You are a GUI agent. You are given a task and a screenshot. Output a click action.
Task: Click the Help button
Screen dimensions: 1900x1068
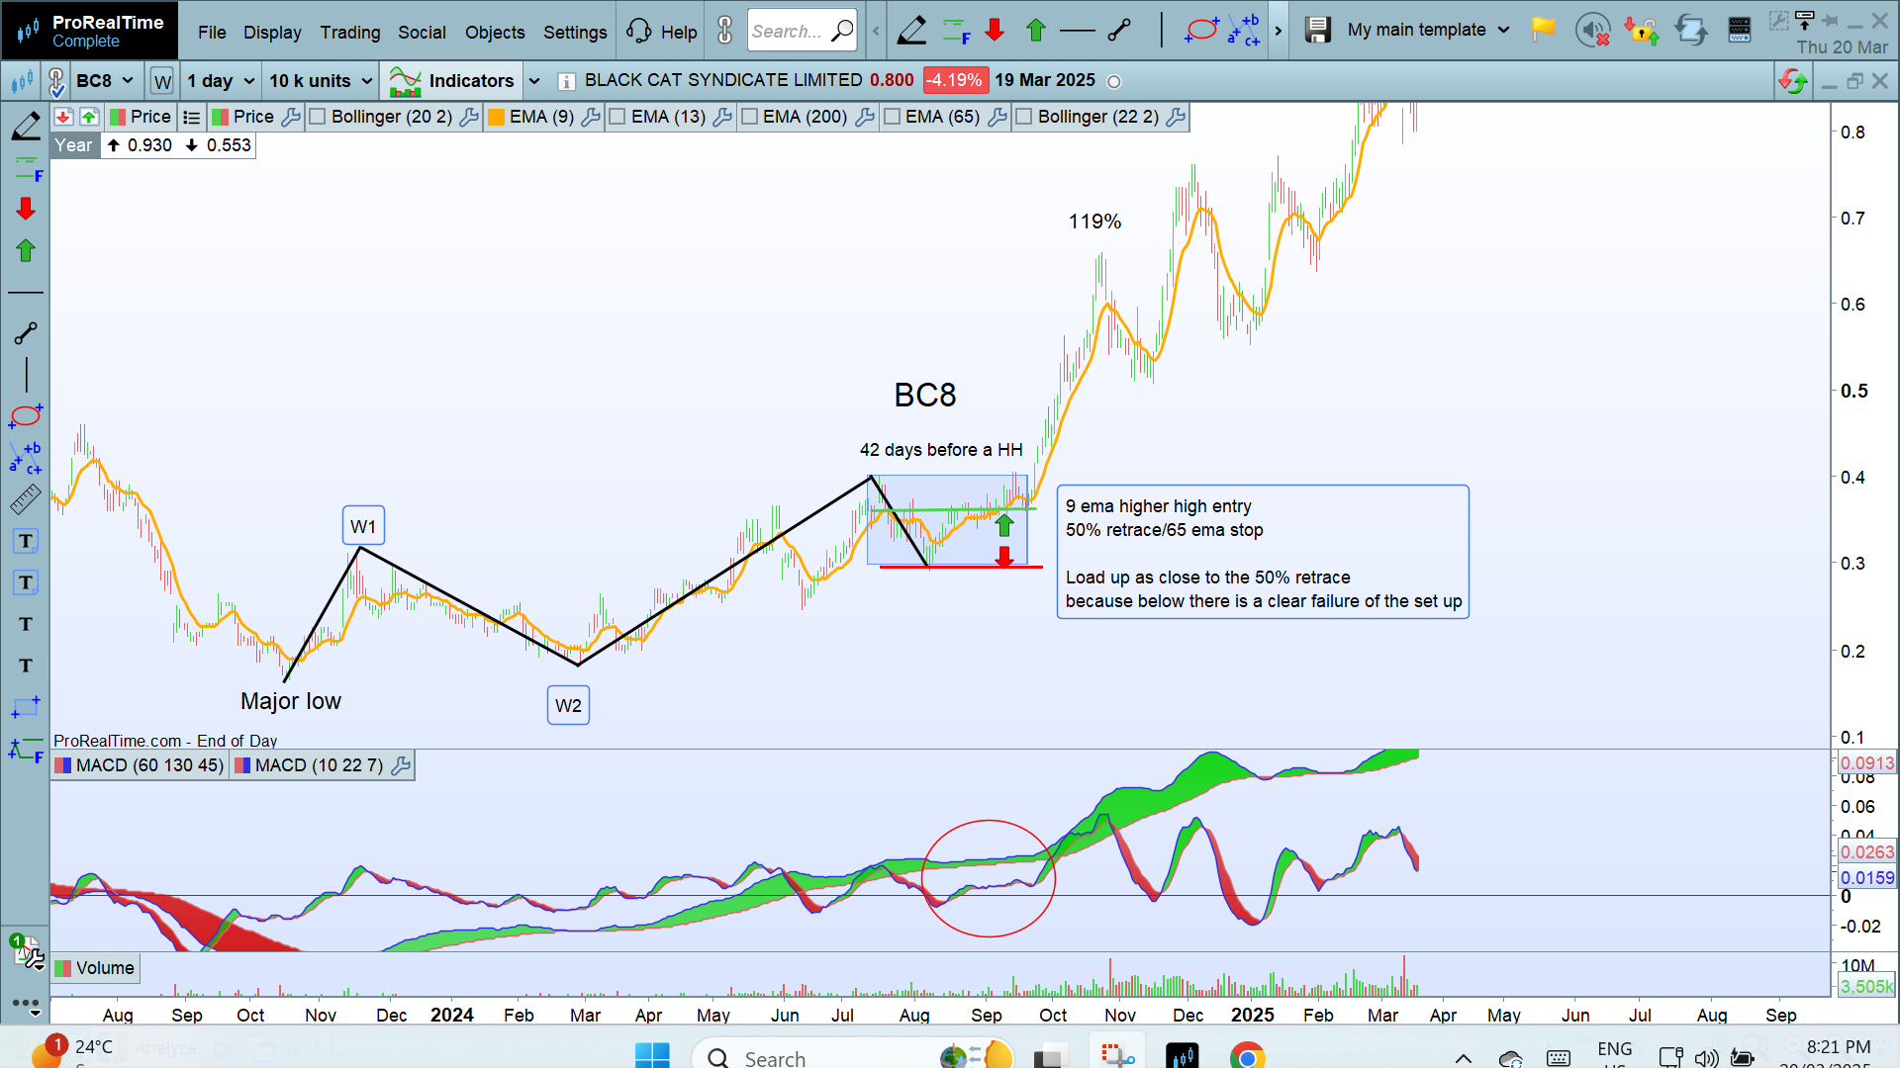(662, 32)
